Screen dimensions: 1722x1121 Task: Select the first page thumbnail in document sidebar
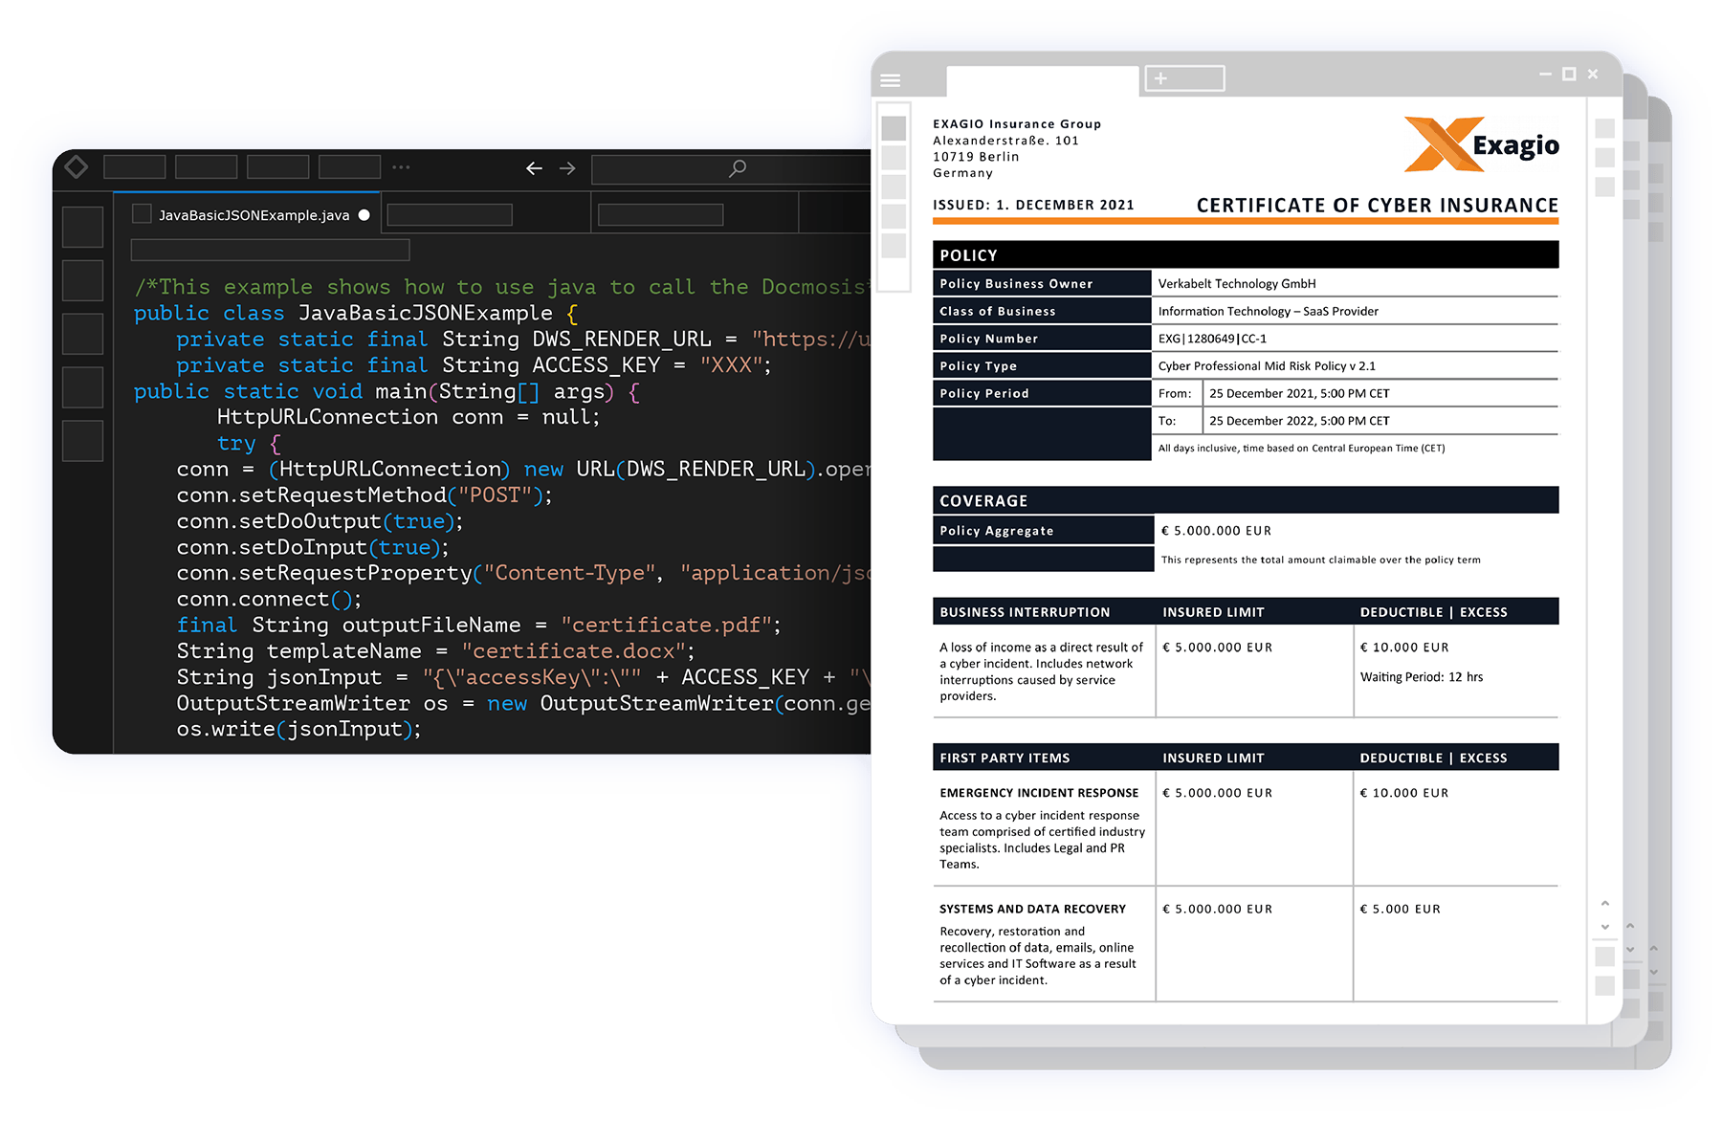pyautogui.click(x=894, y=128)
